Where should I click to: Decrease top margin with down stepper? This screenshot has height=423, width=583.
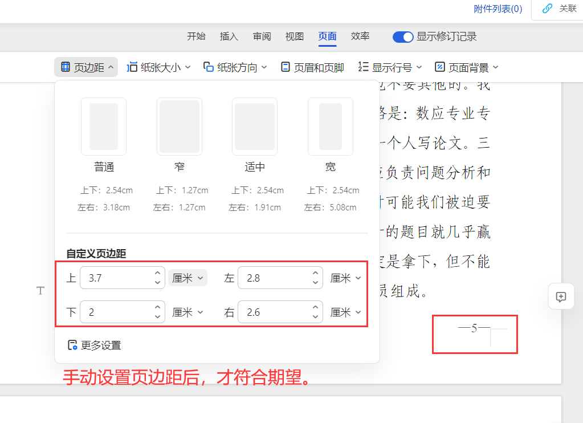point(158,283)
